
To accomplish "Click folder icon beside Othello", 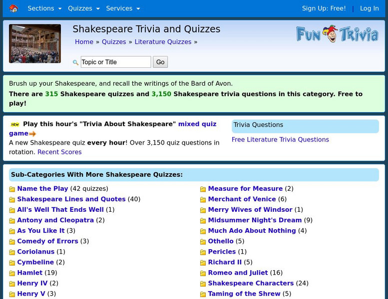I will (x=203, y=242).
